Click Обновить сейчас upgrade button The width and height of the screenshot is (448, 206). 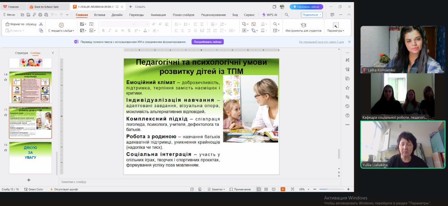[x=306, y=7]
